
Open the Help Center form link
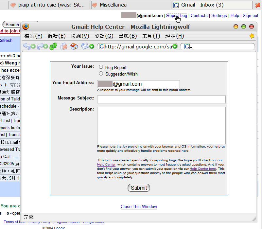pos(203,169)
